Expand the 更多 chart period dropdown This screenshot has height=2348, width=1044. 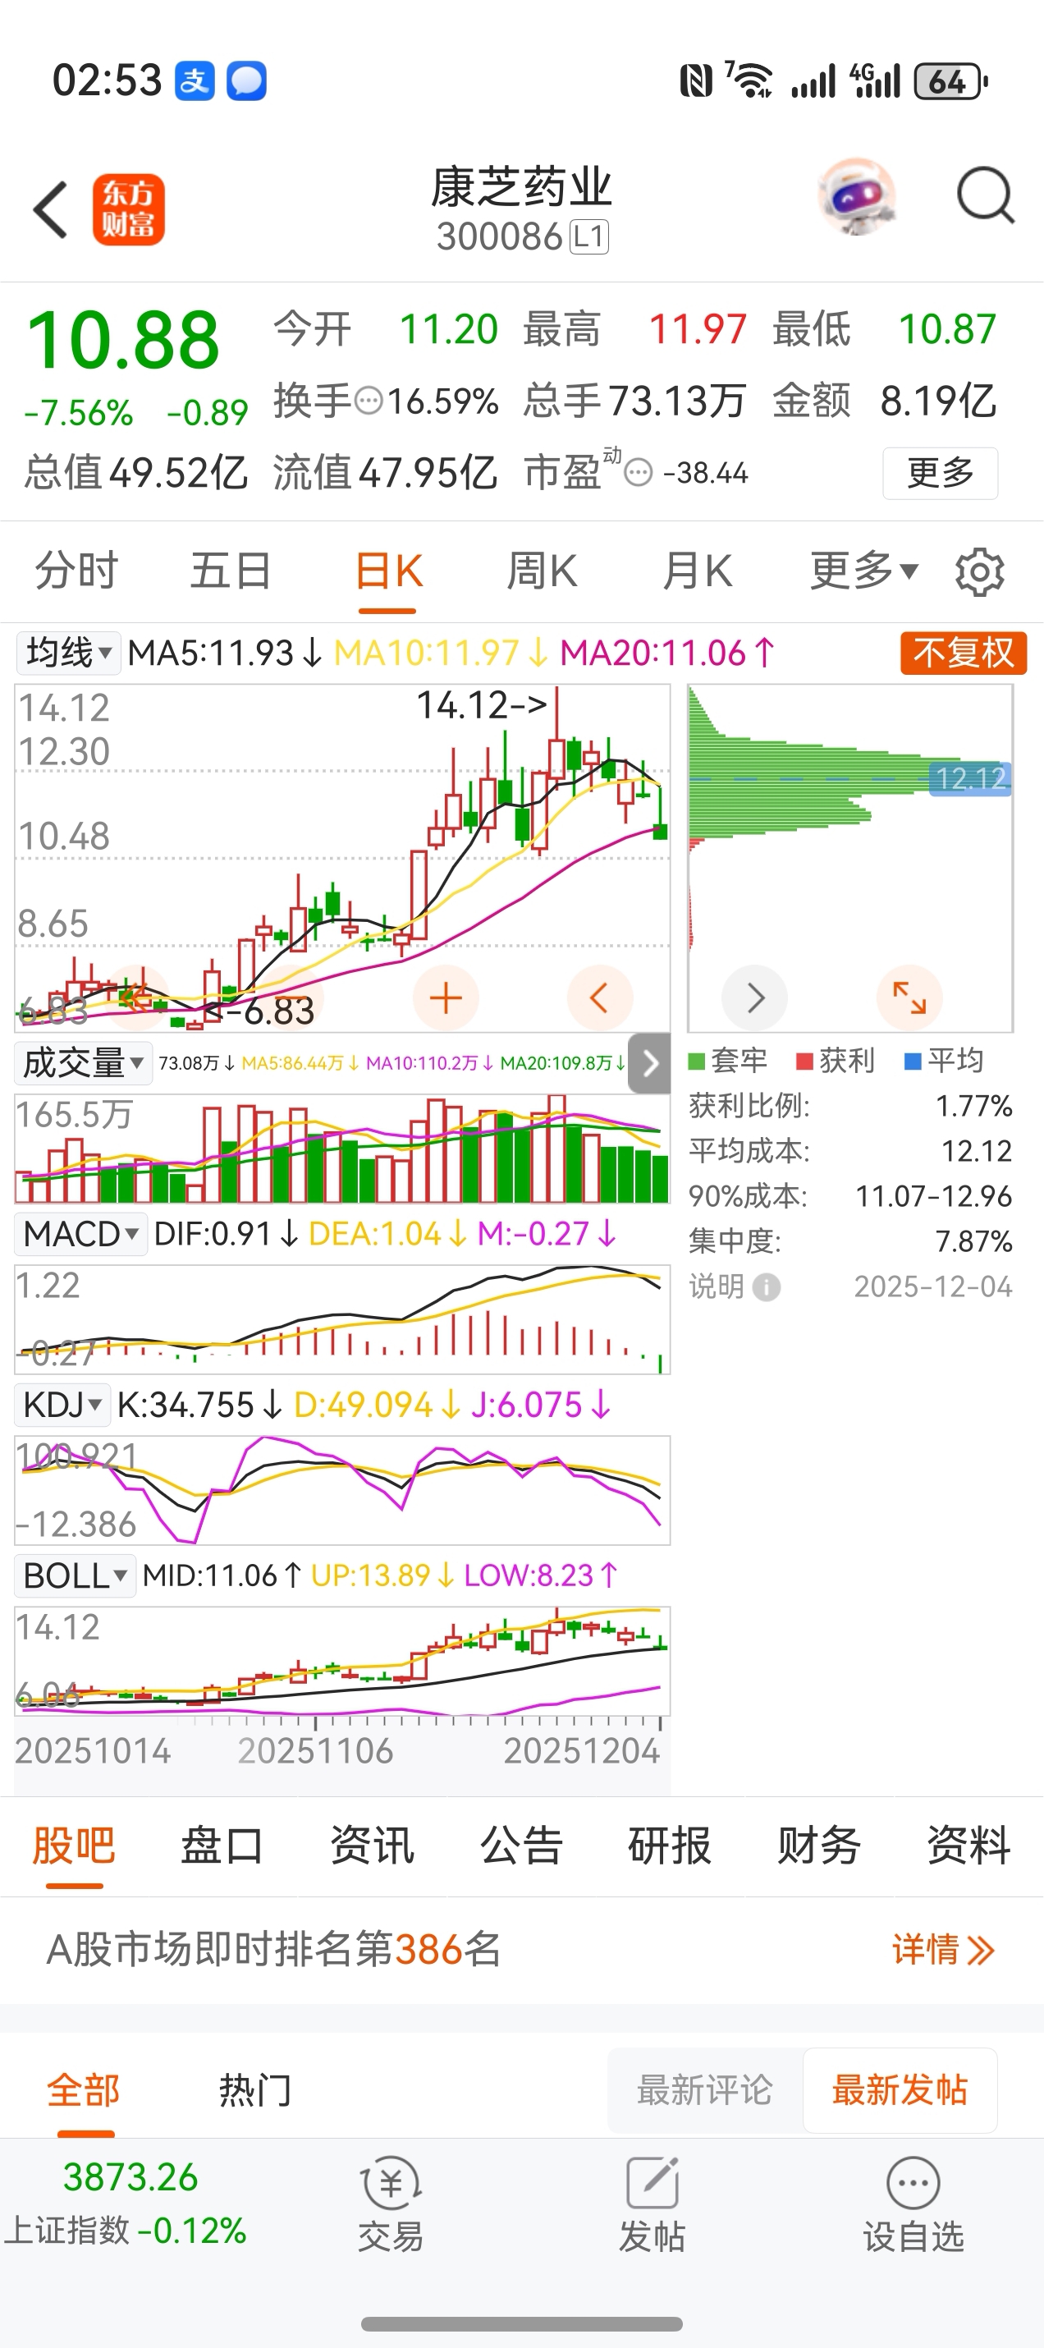coord(863,571)
